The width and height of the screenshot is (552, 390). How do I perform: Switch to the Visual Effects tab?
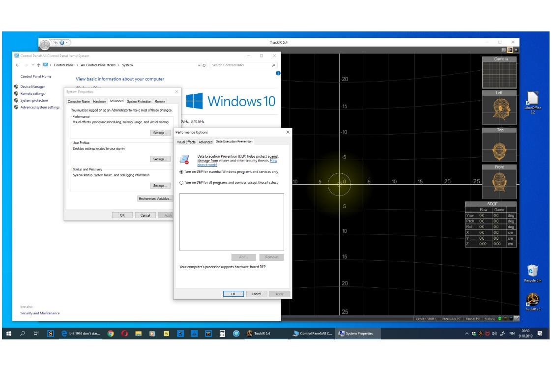(186, 142)
